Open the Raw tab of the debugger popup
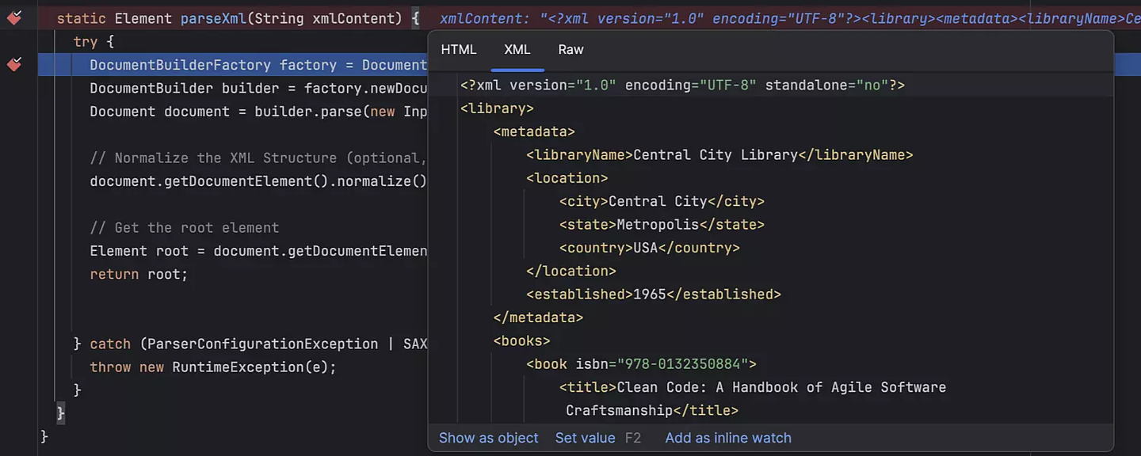The width and height of the screenshot is (1141, 456). point(570,49)
